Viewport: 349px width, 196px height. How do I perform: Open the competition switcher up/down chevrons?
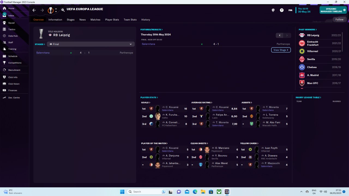point(56,10)
